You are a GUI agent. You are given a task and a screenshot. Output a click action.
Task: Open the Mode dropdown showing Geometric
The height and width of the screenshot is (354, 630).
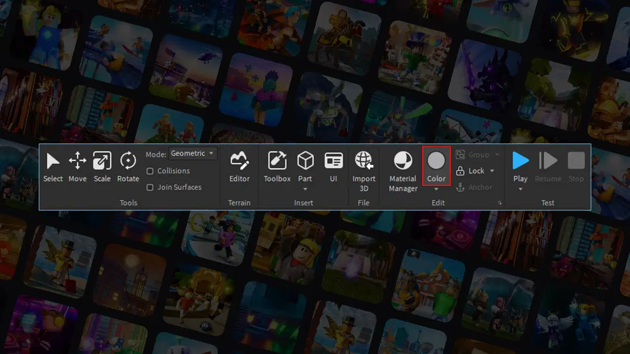tap(192, 153)
